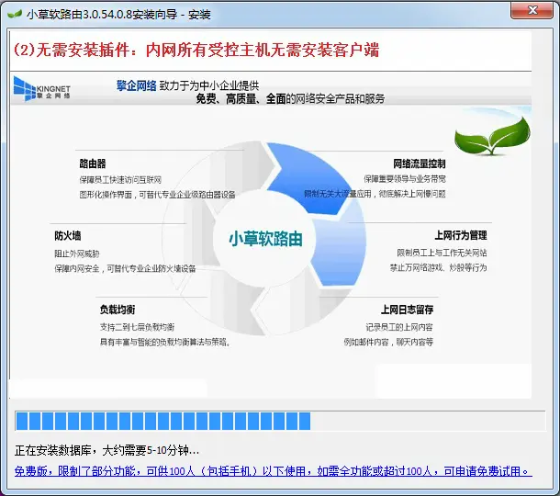Click the line 保障员工快速访问互联网
Viewport: 560px width, 496px height.
pyautogui.click(x=120, y=180)
